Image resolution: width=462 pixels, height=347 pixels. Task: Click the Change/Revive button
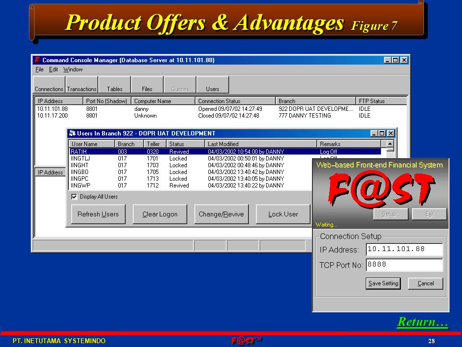(x=221, y=214)
